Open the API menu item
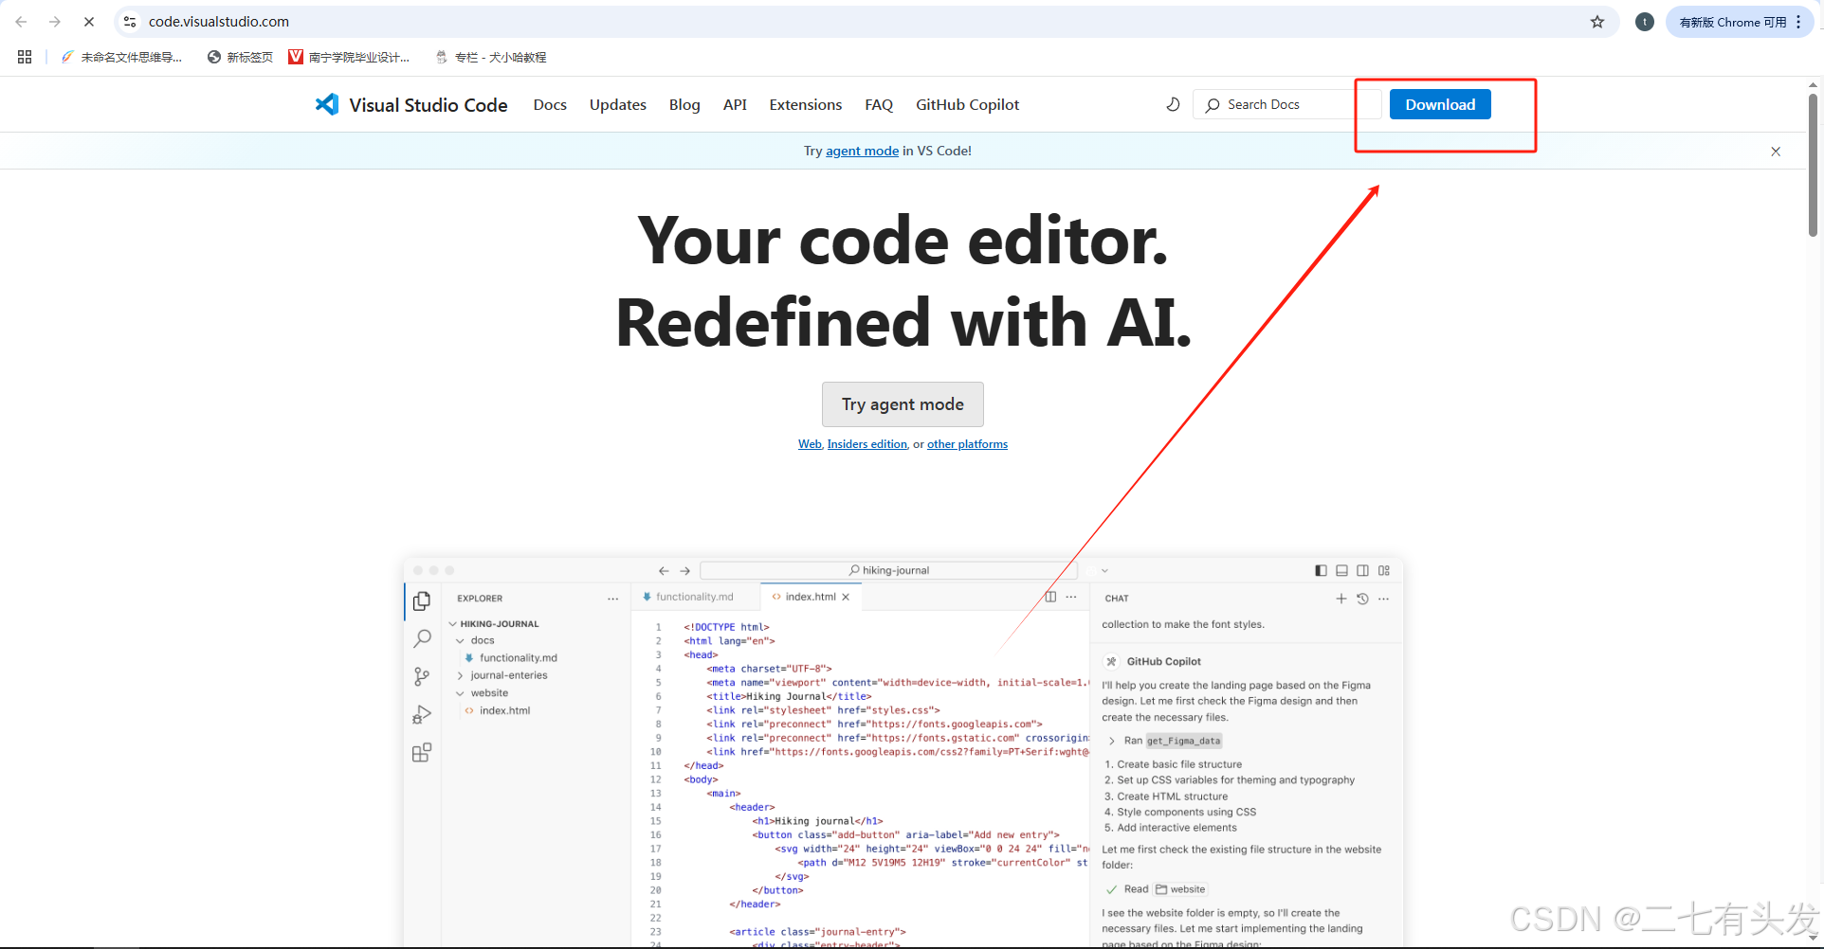This screenshot has width=1824, height=949. pyautogui.click(x=735, y=104)
